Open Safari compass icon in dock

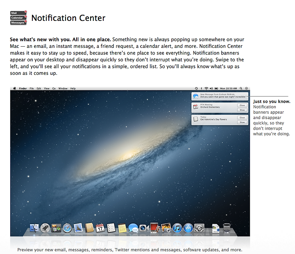67,228
